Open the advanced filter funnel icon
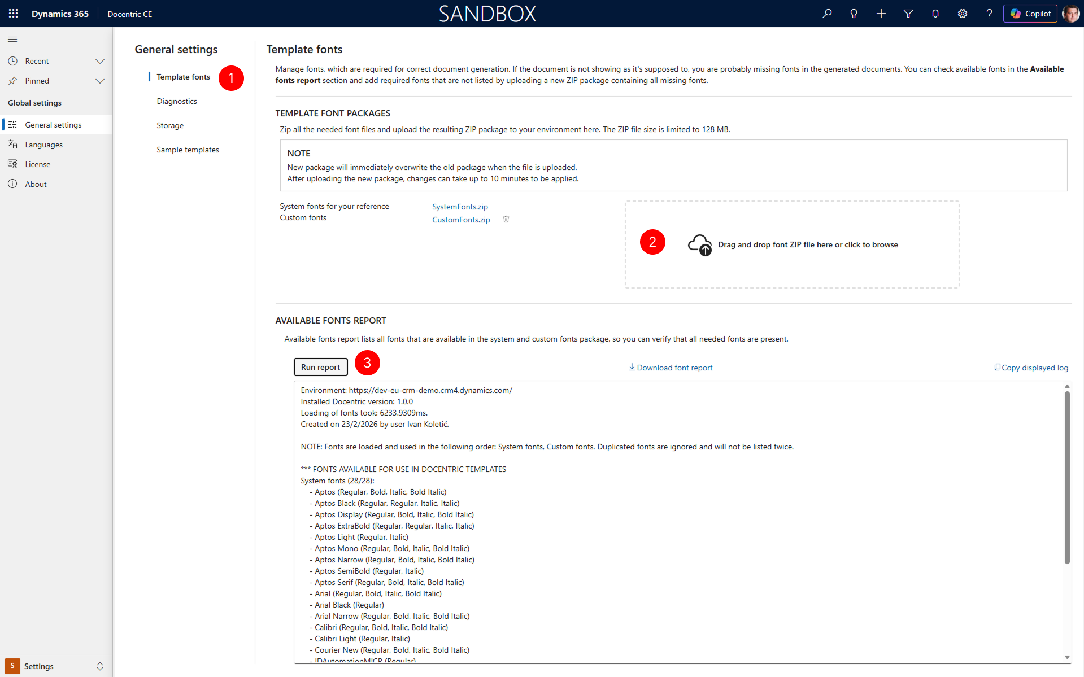The width and height of the screenshot is (1084, 677). coord(908,14)
